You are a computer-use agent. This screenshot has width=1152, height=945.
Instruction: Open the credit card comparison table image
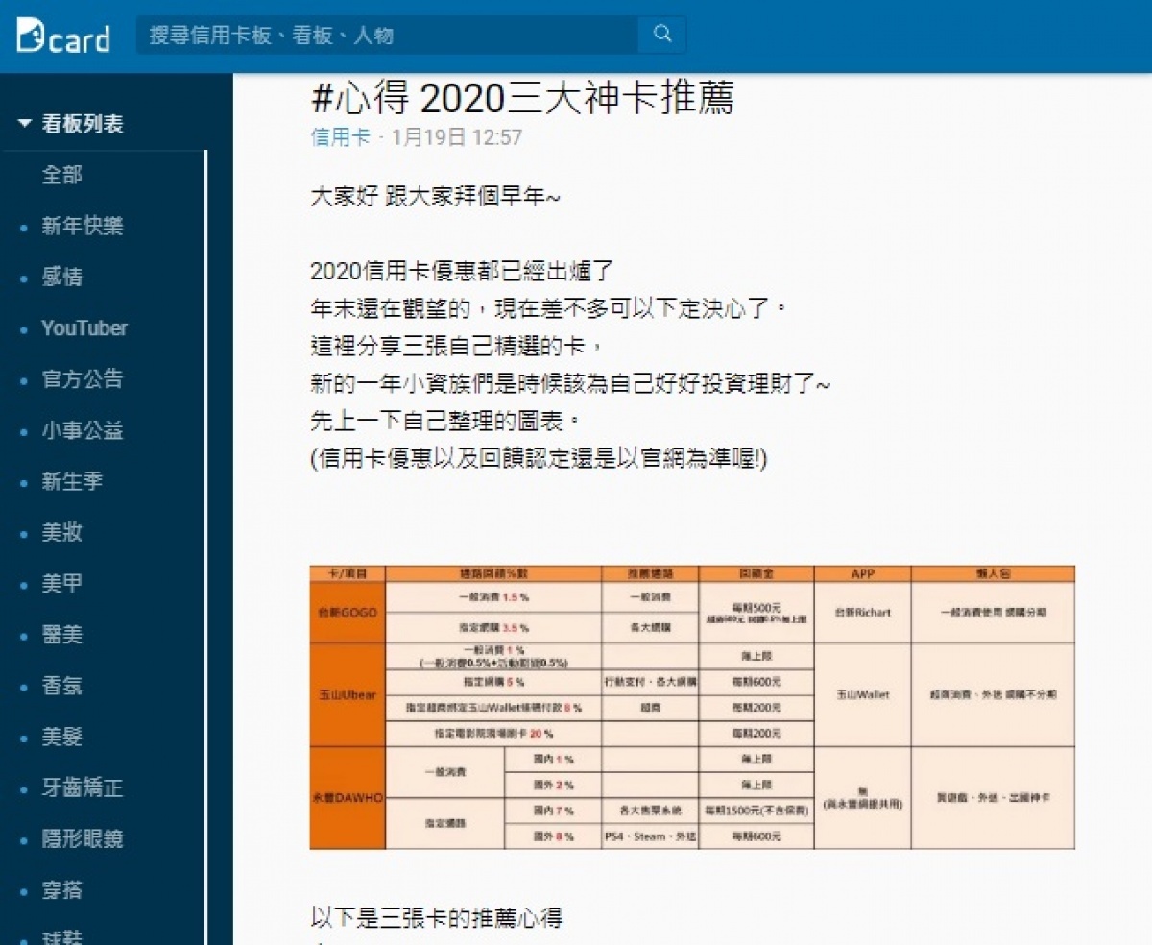tap(692, 707)
